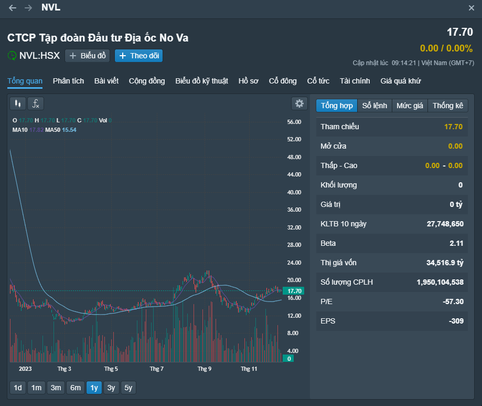Click the Tham chiếu row value 17.70

click(x=453, y=127)
